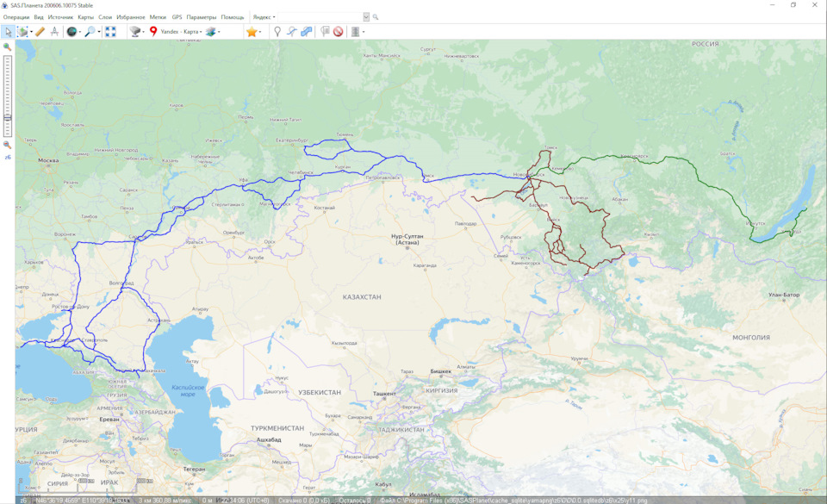Toggle full screen map view
This screenshot has width=827, height=504.
110,32
